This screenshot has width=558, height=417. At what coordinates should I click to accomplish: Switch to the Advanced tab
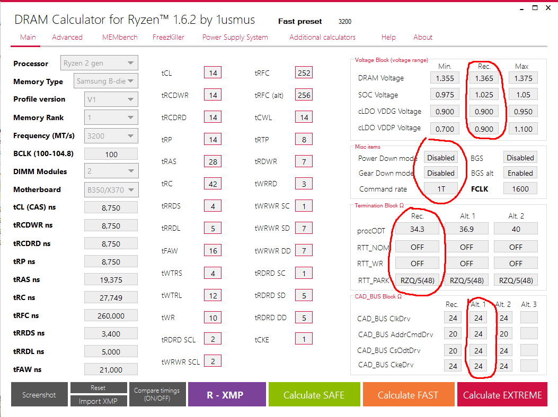(x=67, y=38)
